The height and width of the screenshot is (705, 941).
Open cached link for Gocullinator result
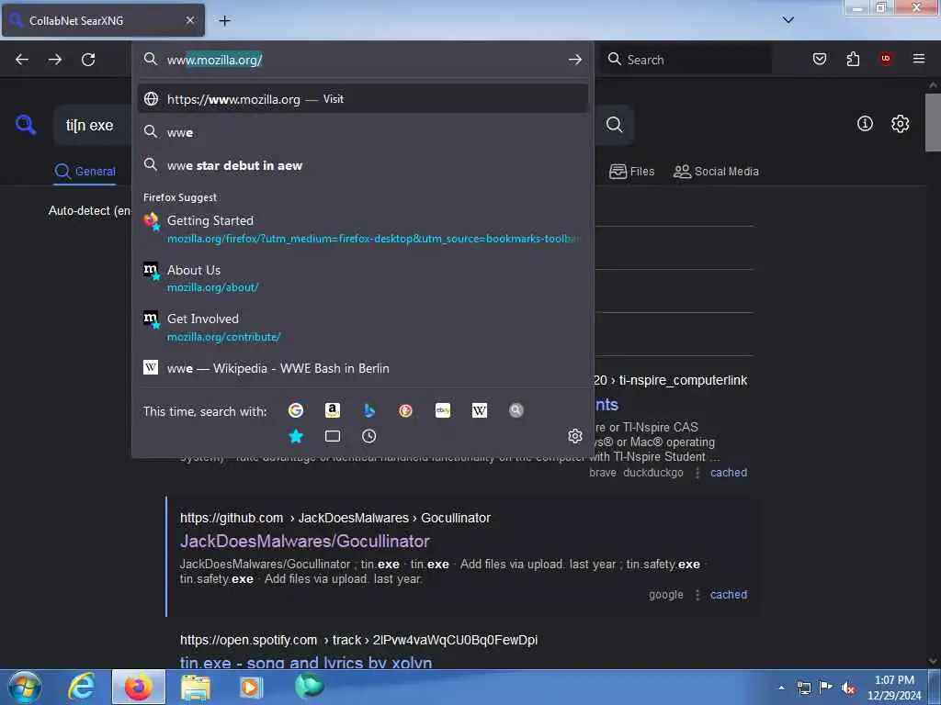(x=729, y=595)
